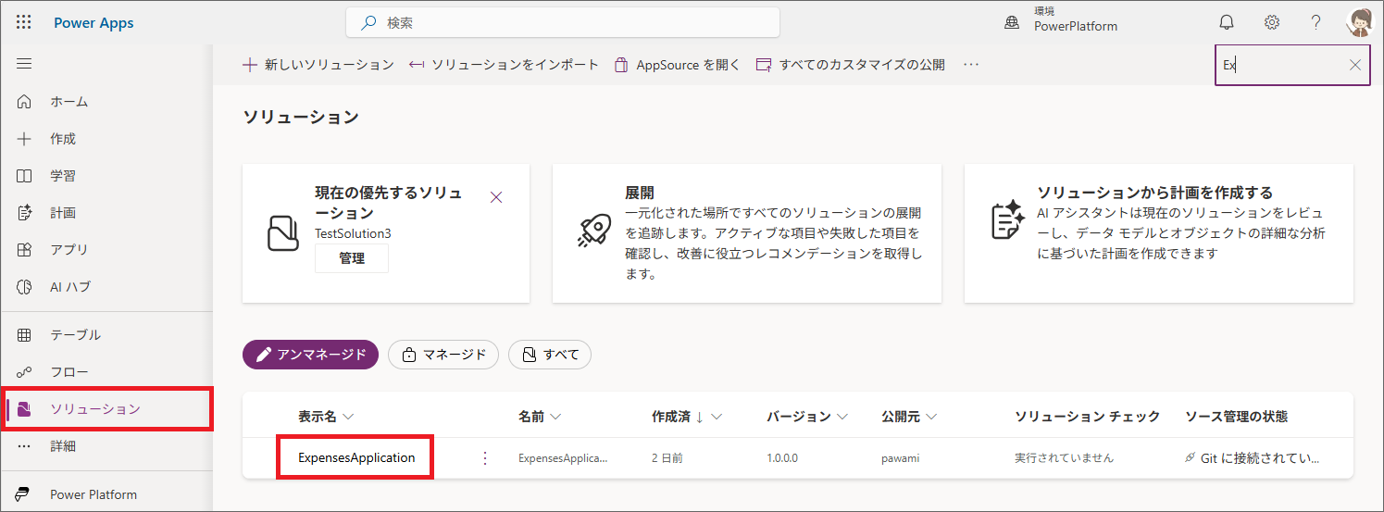Screen dimensions: 1384x512
Task: Open the command bar overflow ellipsis
Action: tap(970, 65)
